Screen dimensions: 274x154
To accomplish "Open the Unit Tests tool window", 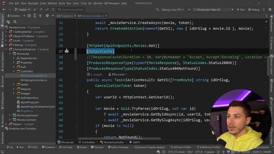I will point(66,147).
